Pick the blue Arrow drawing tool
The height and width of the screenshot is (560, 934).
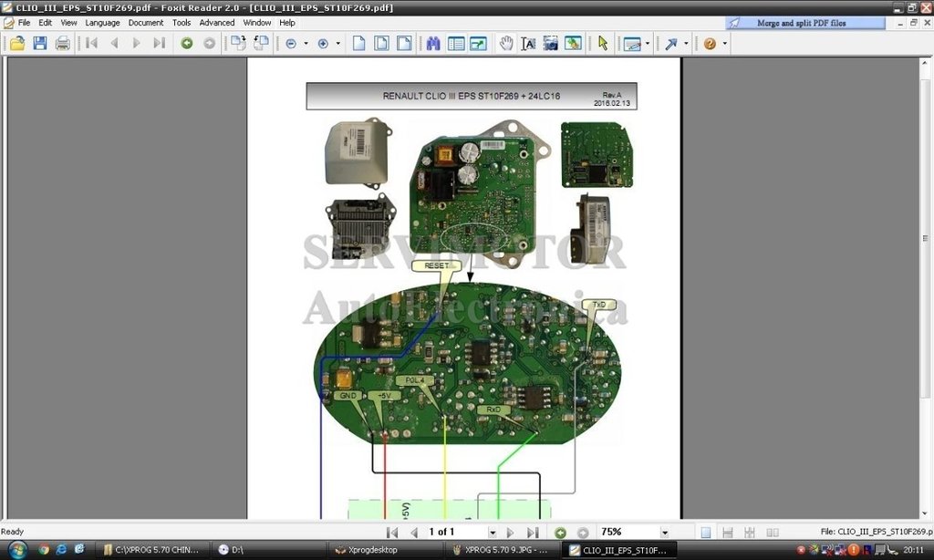point(671,44)
